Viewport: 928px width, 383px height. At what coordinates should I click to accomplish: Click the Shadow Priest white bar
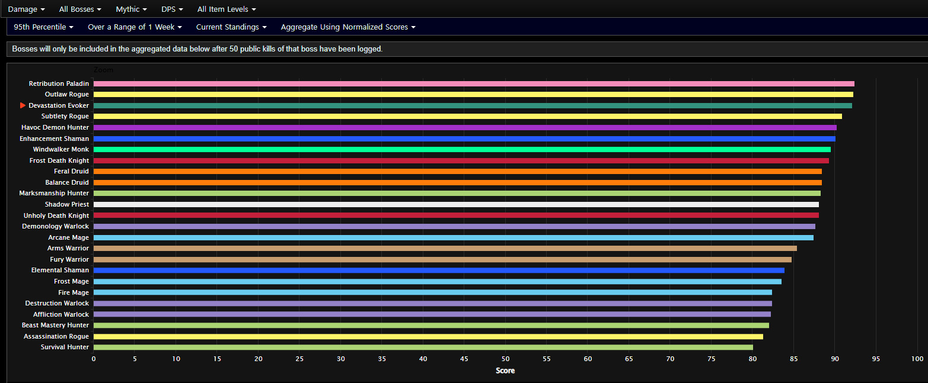pyautogui.click(x=456, y=204)
